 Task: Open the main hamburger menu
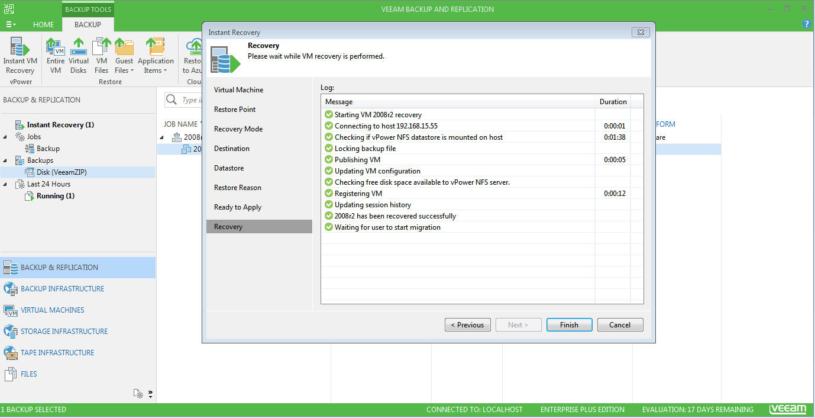pos(11,24)
